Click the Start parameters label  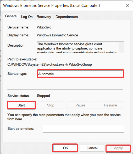(21, 128)
